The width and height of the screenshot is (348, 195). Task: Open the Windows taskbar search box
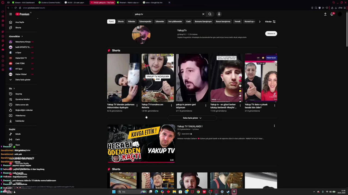coord(132,192)
